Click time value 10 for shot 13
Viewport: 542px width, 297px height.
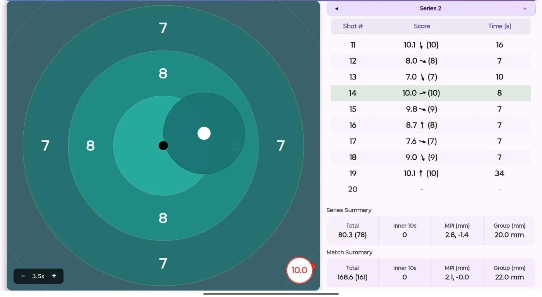pyautogui.click(x=499, y=77)
